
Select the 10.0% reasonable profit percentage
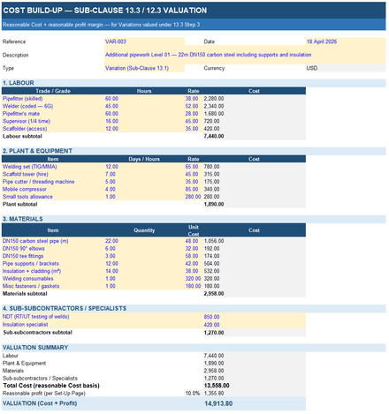coord(193,394)
